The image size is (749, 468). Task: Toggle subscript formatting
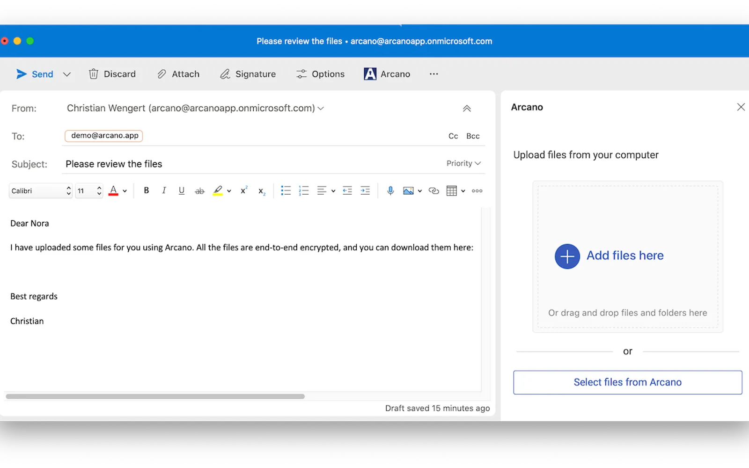coord(262,191)
